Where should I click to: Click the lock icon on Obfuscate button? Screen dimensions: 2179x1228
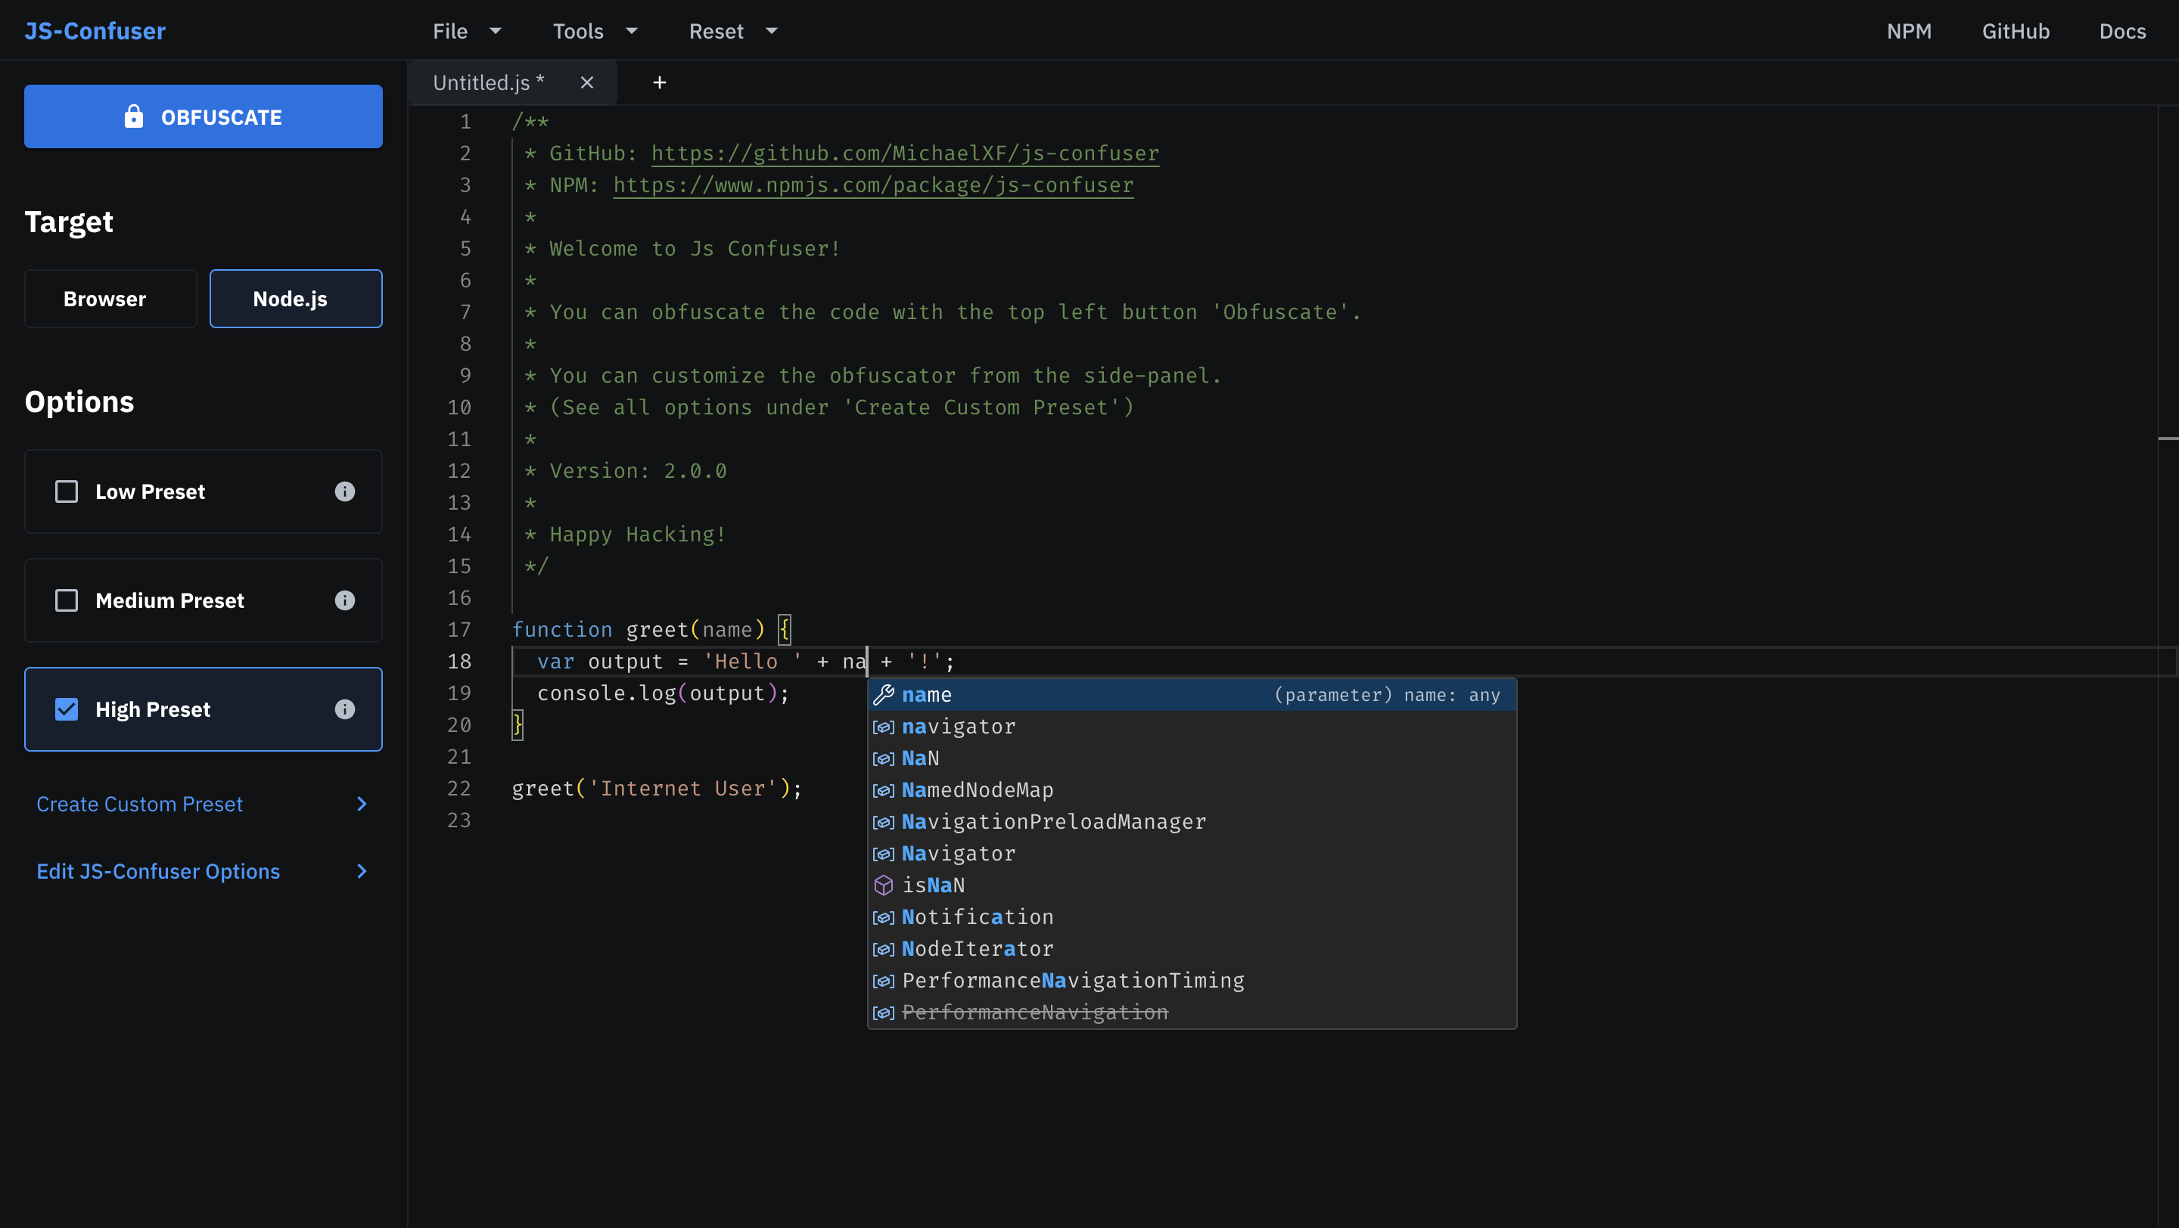pos(134,116)
